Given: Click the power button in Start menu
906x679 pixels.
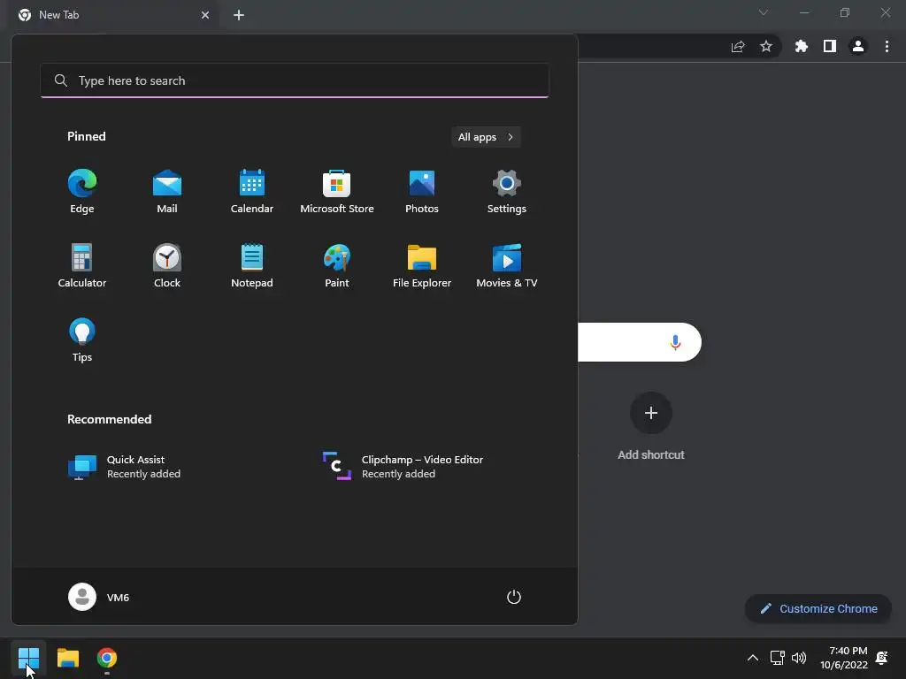Looking at the screenshot, I should click(x=514, y=597).
